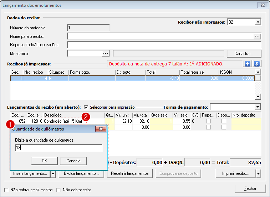Click the 652 code cell
This screenshot has height=197, width=270.
(18, 121)
